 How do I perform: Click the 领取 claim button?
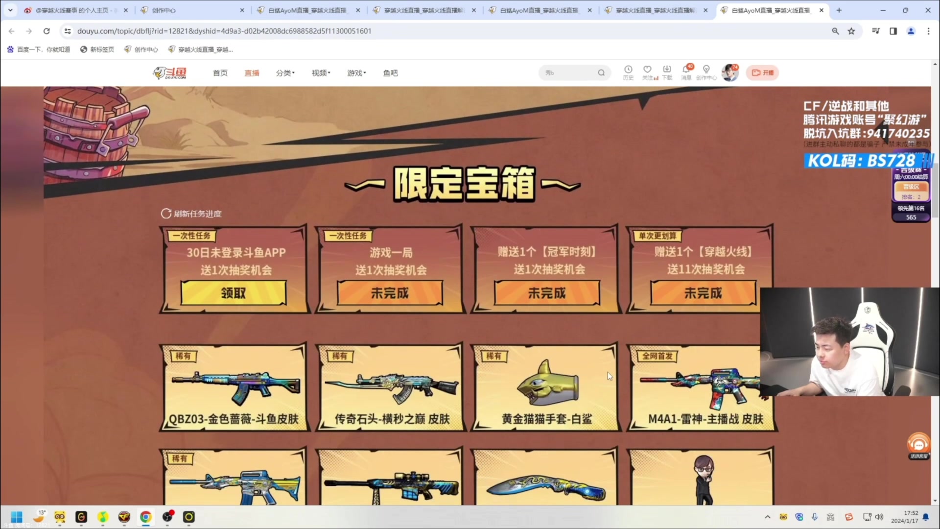point(234,293)
